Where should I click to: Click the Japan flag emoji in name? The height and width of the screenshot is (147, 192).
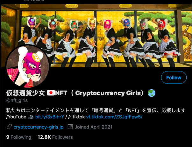[51, 93]
